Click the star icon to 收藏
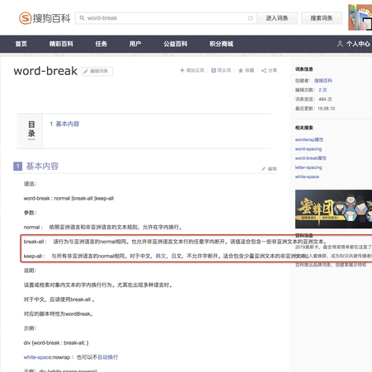Image resolution: width=372 pixels, height=372 pixels. point(241,70)
